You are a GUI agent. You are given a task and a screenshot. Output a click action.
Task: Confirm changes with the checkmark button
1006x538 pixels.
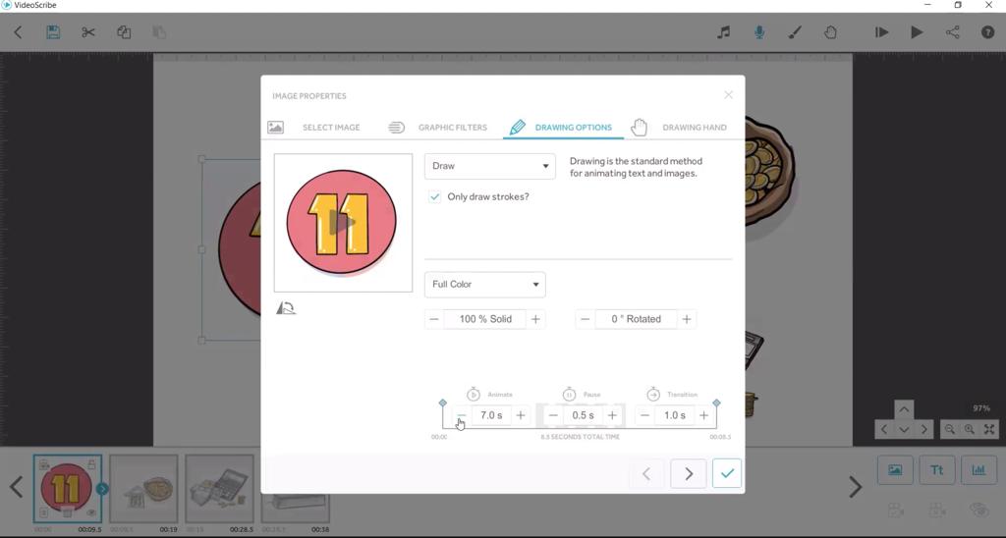726,473
